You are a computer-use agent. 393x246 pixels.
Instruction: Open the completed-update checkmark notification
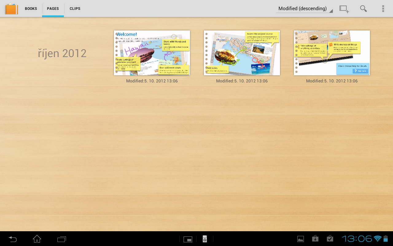coord(330,239)
